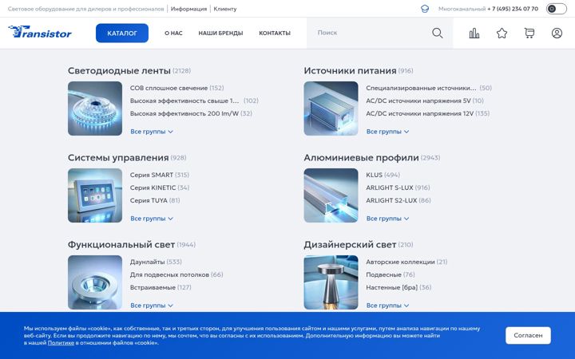Open the LED strip thumbnail image
This screenshot has width=575, height=359.
pos(95,108)
